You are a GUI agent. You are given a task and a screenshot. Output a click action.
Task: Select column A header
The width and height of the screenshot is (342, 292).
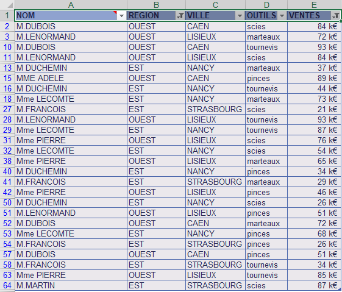[71, 5]
